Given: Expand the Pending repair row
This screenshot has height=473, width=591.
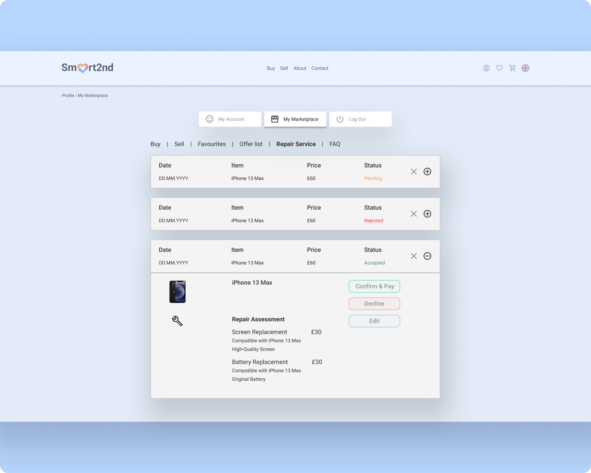Looking at the screenshot, I should pyautogui.click(x=427, y=171).
